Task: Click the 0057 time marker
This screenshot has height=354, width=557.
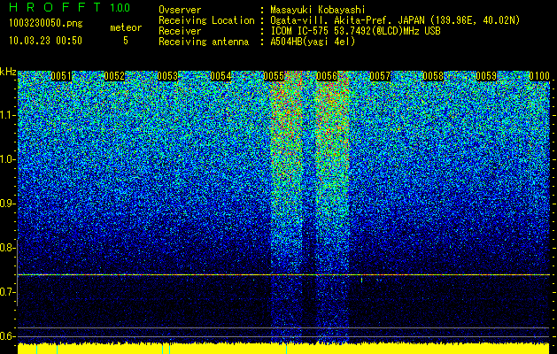Action: [380, 76]
